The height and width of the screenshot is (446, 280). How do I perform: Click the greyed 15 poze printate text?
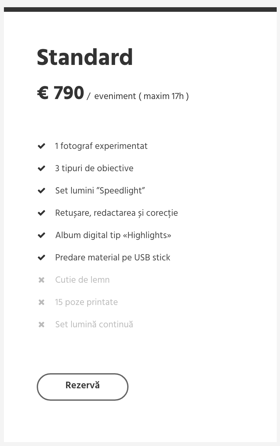click(86, 302)
